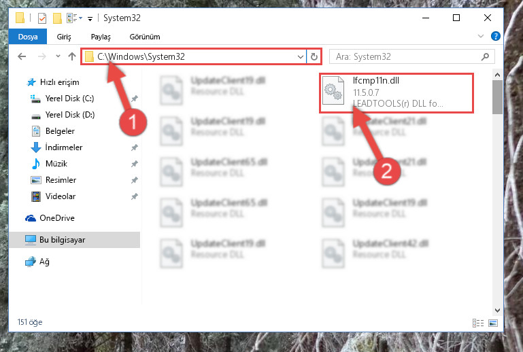
Task: Click the scrollbar down arrow
Action: click(x=497, y=311)
